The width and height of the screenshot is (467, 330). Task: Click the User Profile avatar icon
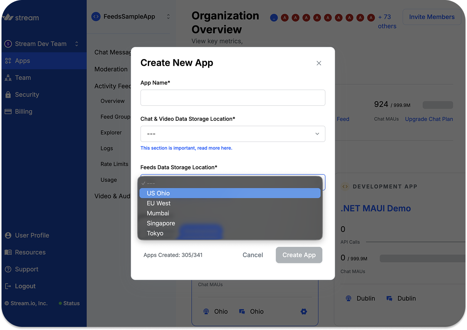[x=8, y=235]
